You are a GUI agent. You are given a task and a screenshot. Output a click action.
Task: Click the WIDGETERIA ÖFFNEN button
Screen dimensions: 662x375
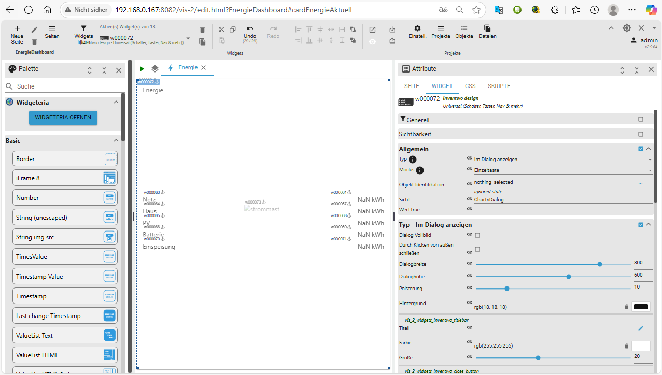[x=63, y=118]
